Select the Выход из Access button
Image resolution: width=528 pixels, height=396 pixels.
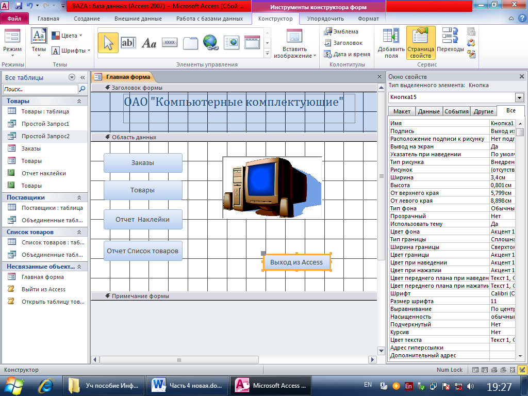(x=296, y=262)
